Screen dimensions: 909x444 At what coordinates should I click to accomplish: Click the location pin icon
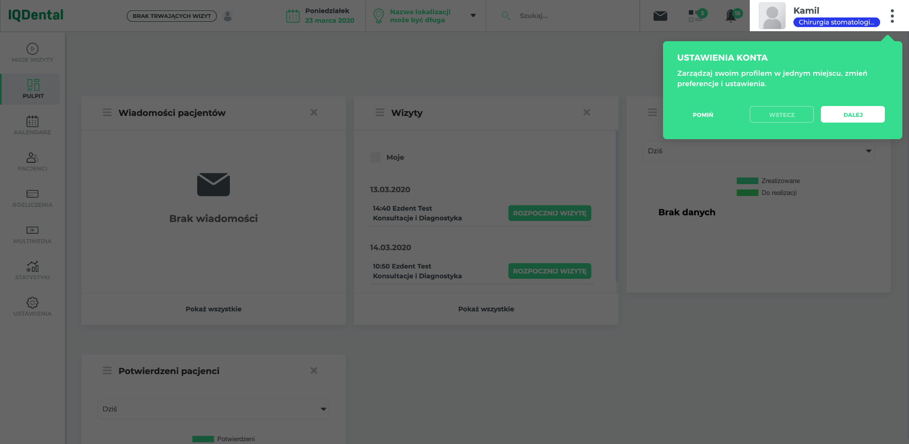pyautogui.click(x=378, y=16)
